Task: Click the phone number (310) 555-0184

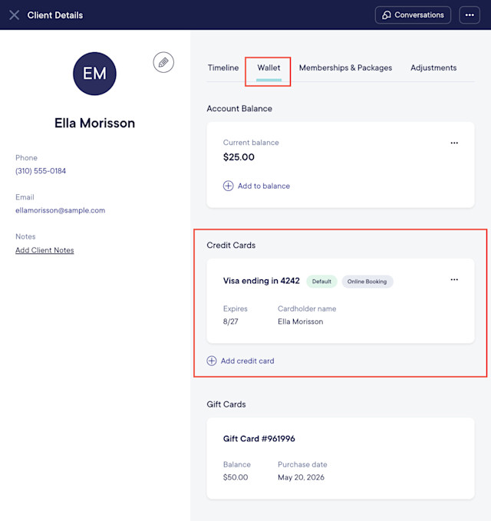Action: tap(41, 171)
